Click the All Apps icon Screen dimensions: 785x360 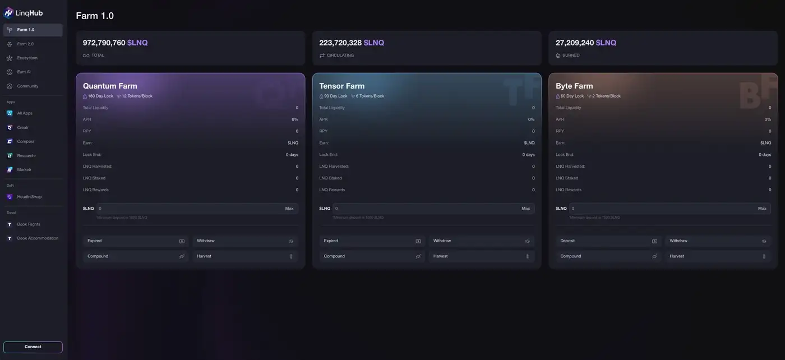10,113
